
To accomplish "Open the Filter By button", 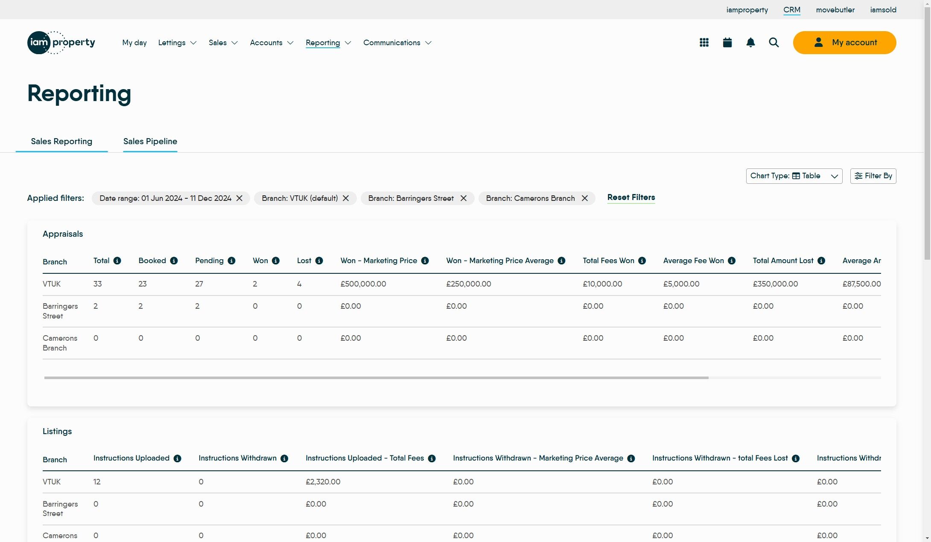I will pos(873,176).
